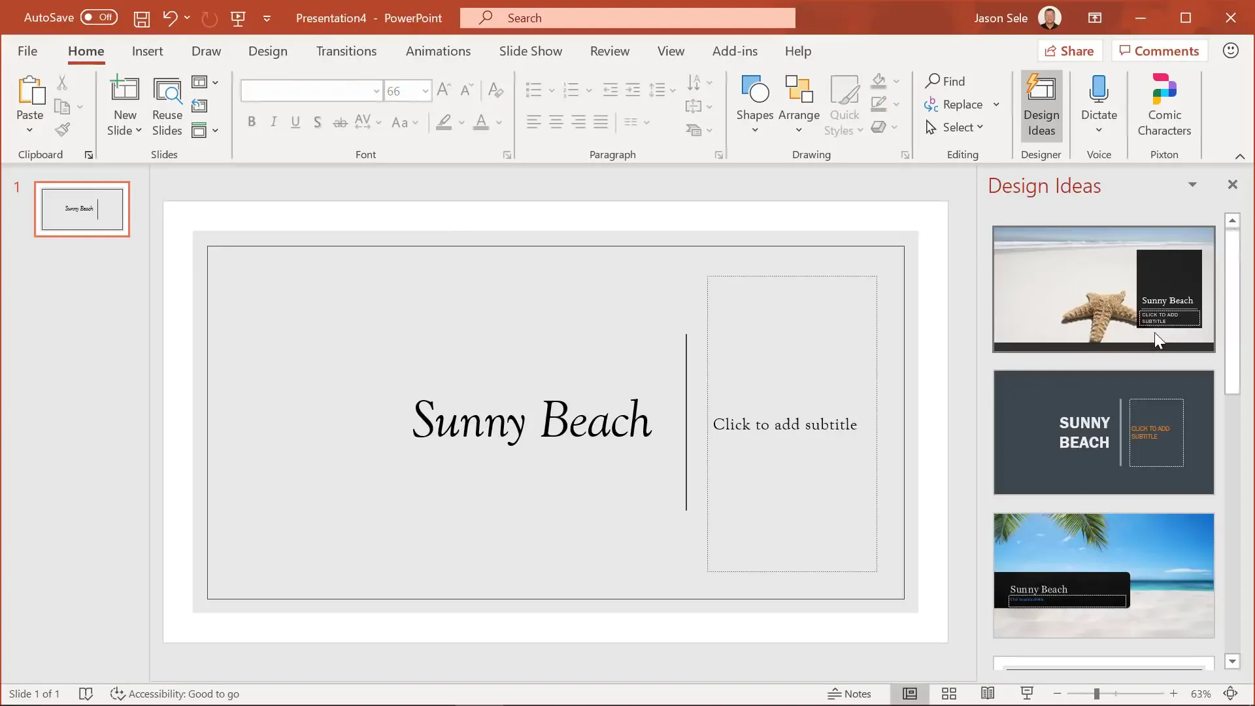Toggle AutoSave switch
Screen dimensions: 1255x706
coord(99,18)
